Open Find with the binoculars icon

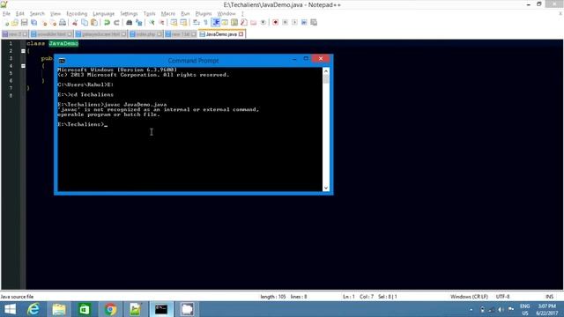[130, 23]
